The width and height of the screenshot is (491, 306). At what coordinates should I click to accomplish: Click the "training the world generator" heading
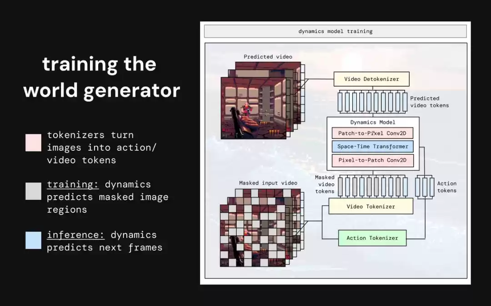[101, 77]
